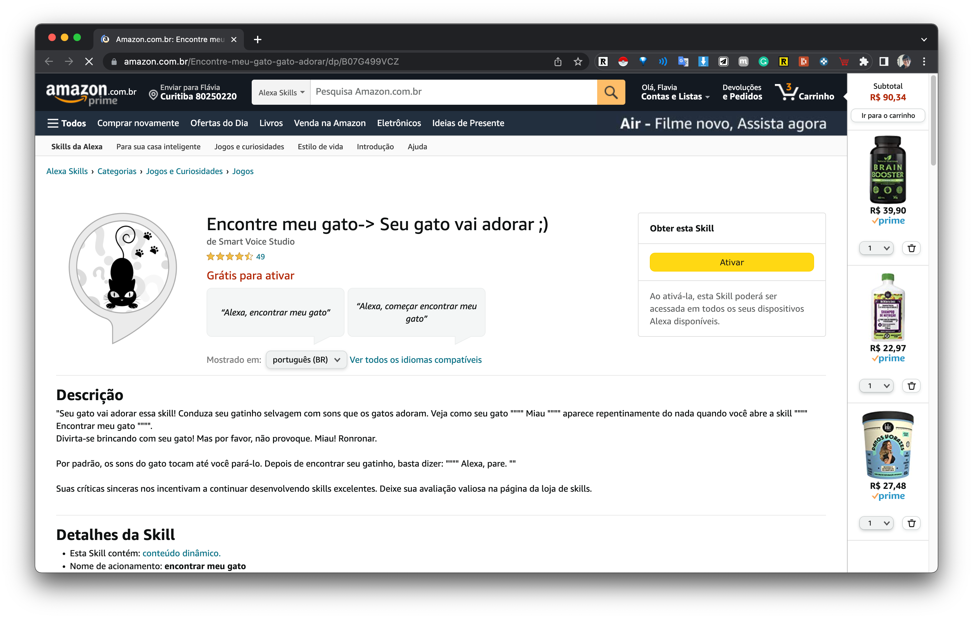Screen dimensions: 973x619
Task: Open the conteúdo dinâmico link
Action: pyautogui.click(x=181, y=553)
